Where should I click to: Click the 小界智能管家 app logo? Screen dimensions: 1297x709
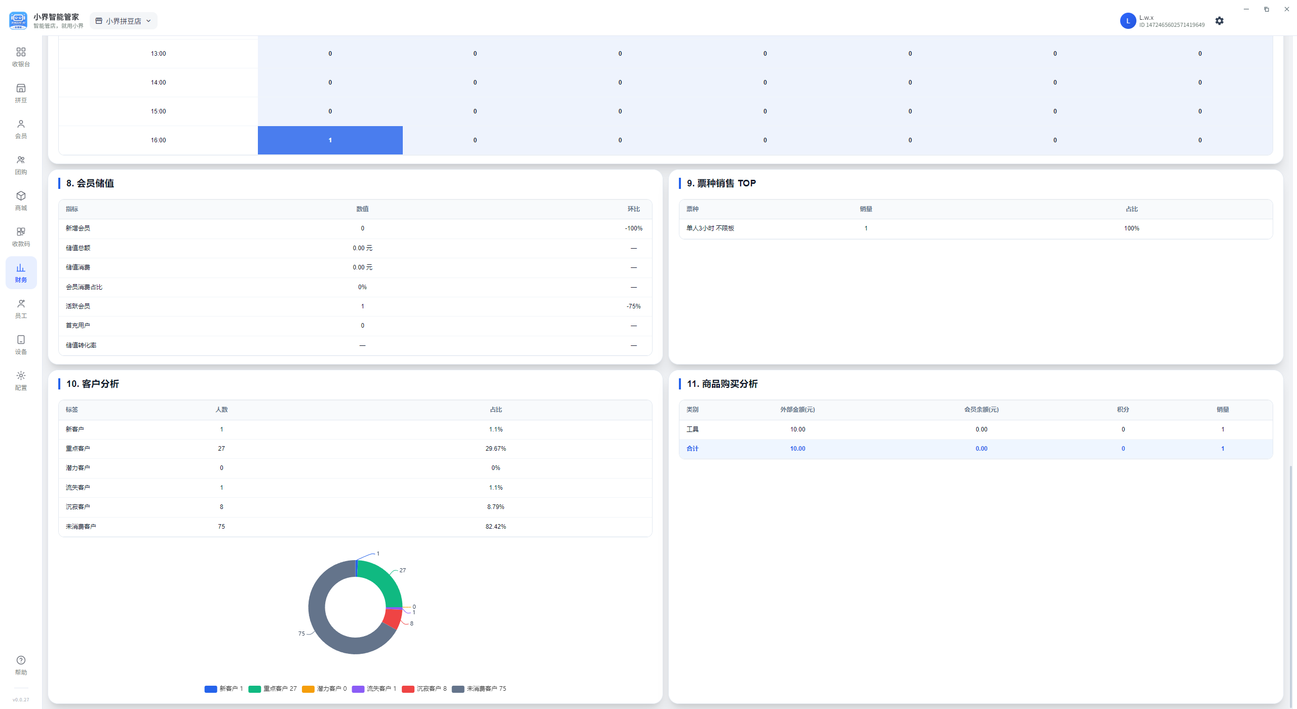(18, 21)
